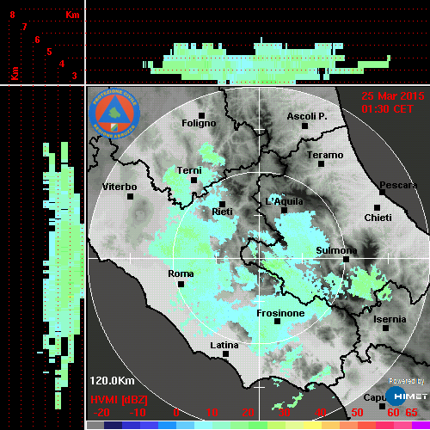
Task: Select the Roma city marker
Action: click(181, 284)
